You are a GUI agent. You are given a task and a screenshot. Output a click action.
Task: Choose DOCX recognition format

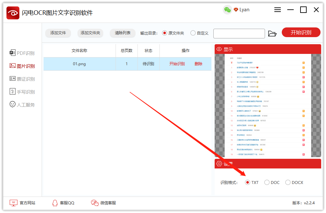(288, 182)
